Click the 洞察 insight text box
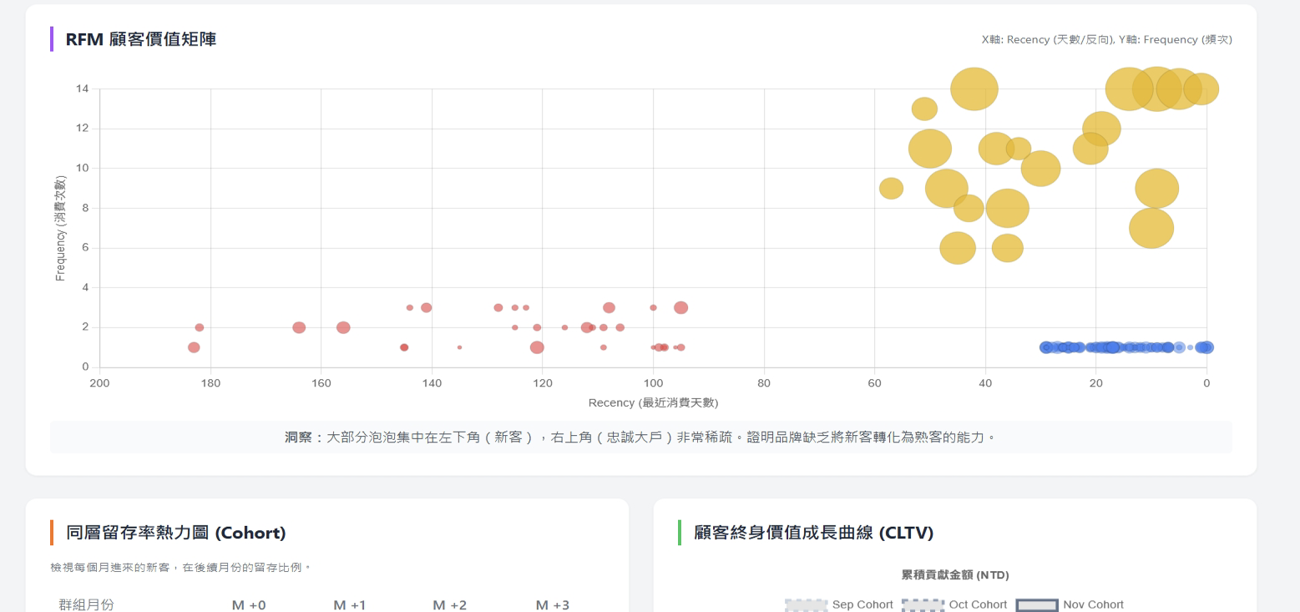The width and height of the screenshot is (1300, 612). pyautogui.click(x=640, y=438)
